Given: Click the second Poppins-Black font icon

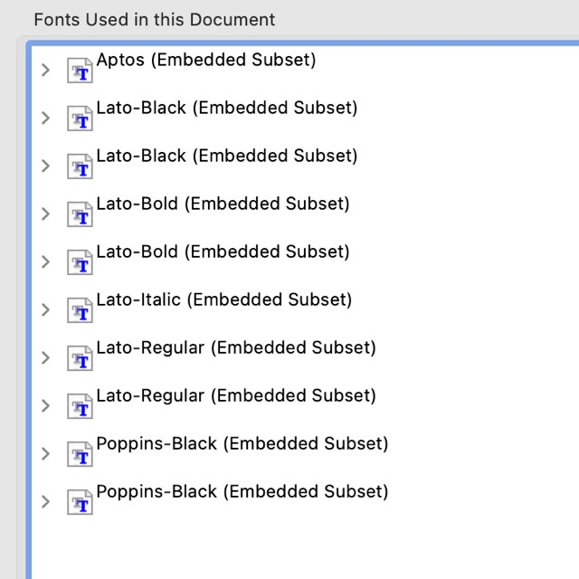Looking at the screenshot, I should [x=80, y=501].
